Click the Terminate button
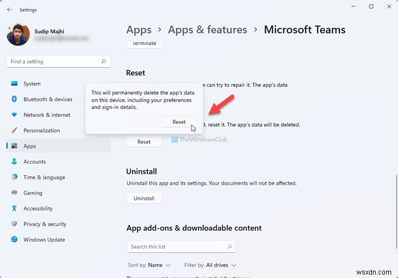 tap(144, 44)
